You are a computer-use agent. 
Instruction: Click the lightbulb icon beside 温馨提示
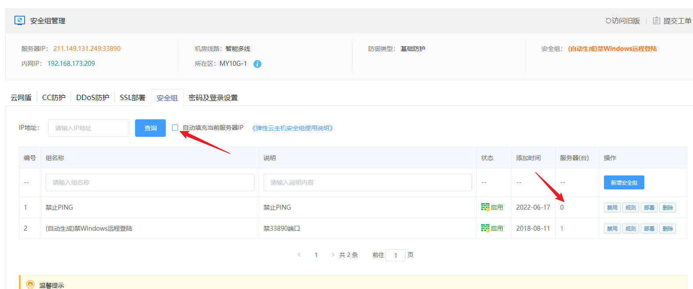[30, 285]
